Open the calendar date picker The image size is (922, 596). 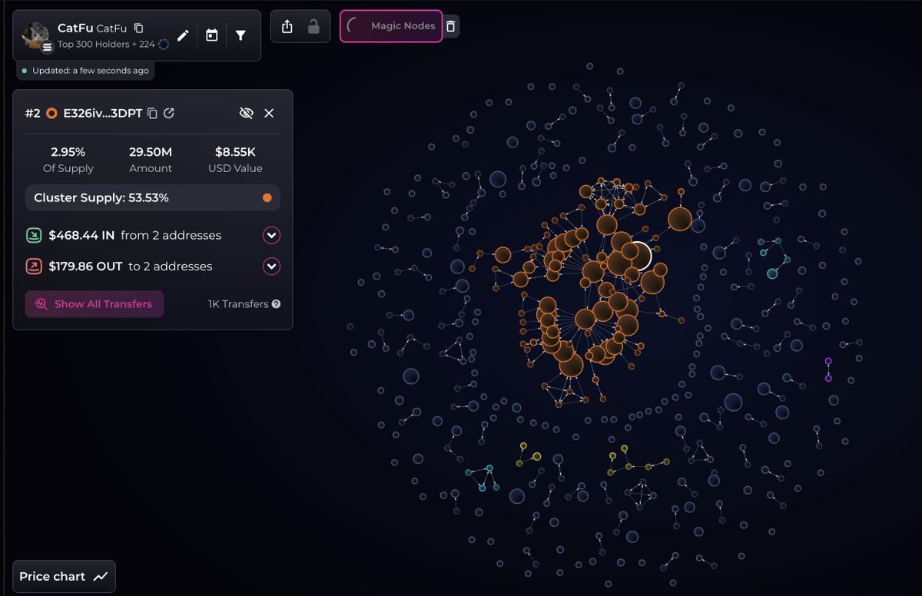click(212, 35)
